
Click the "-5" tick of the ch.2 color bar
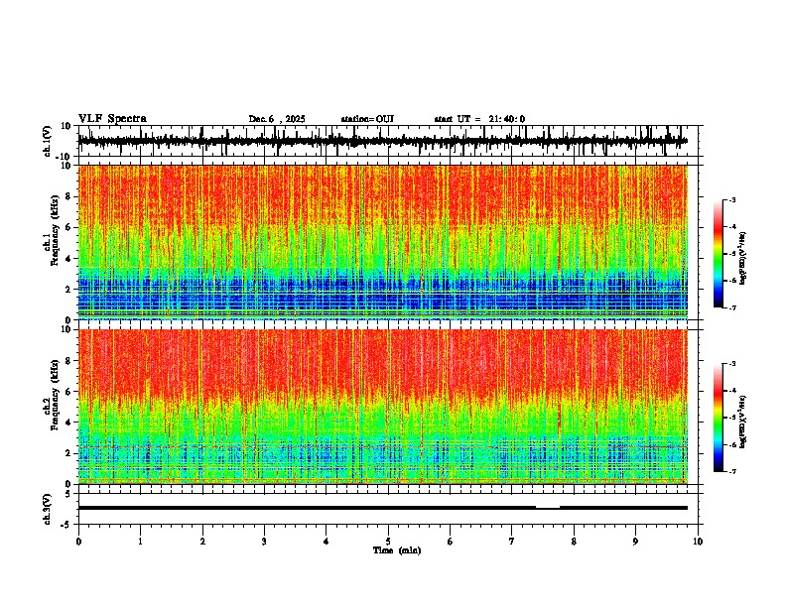coord(731,418)
